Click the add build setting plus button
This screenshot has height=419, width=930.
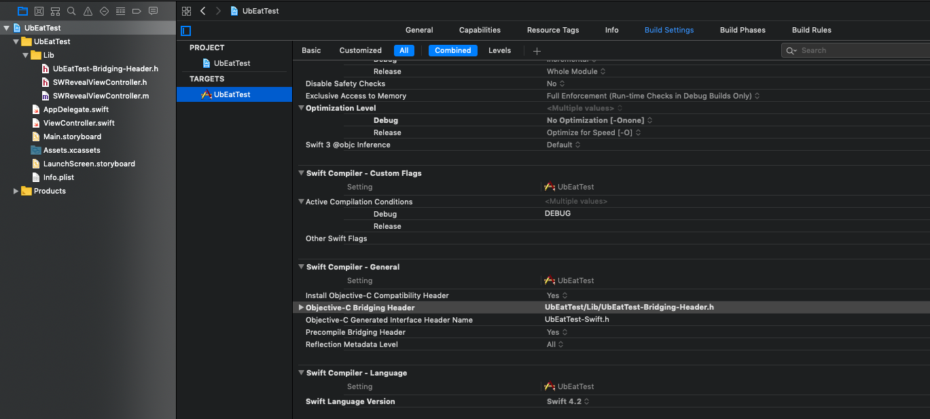point(537,51)
